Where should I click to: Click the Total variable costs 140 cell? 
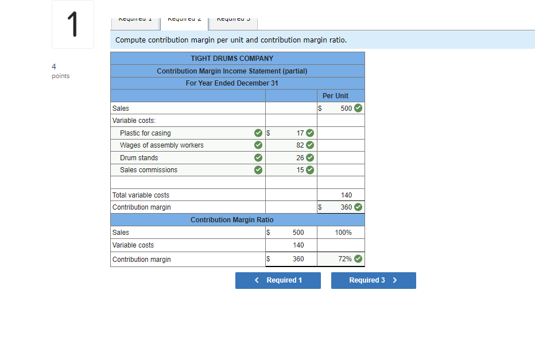point(341,195)
